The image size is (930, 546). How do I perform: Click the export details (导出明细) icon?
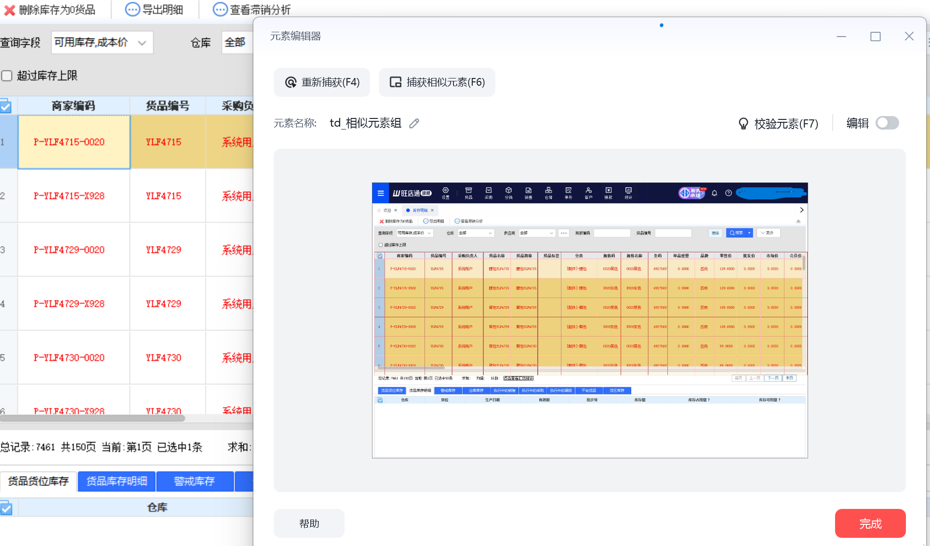tap(132, 10)
